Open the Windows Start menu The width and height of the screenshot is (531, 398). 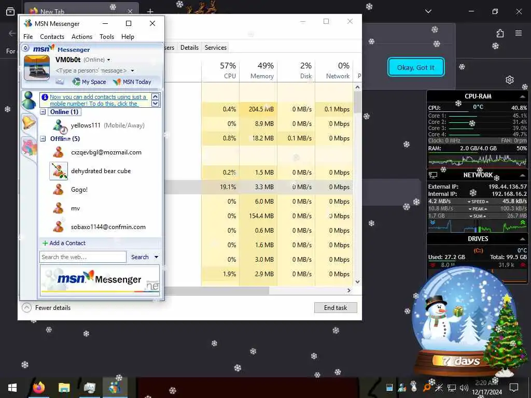[x=12, y=388]
